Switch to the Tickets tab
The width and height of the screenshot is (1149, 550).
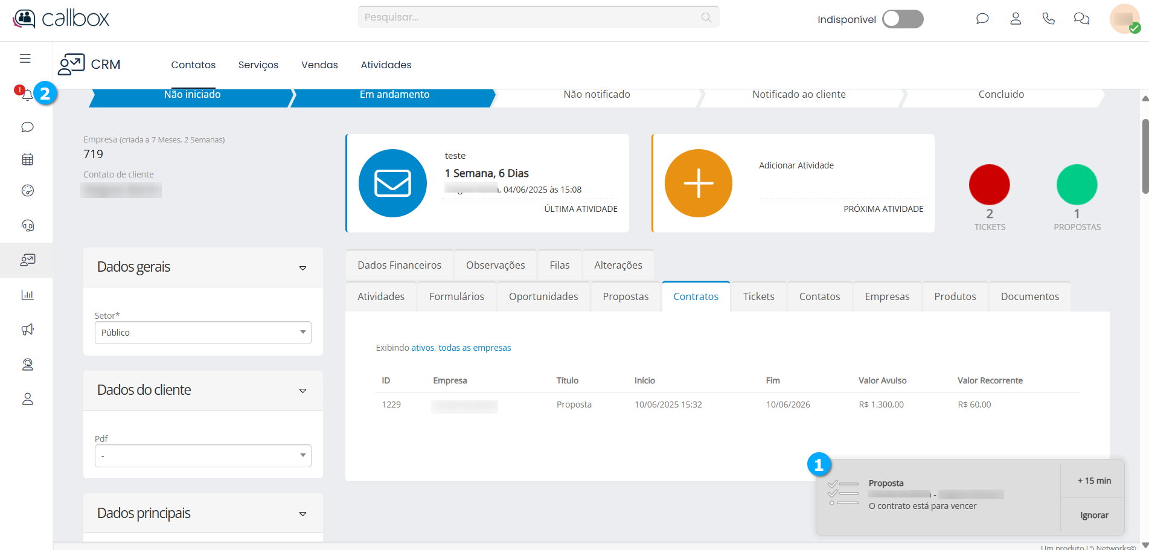(758, 296)
